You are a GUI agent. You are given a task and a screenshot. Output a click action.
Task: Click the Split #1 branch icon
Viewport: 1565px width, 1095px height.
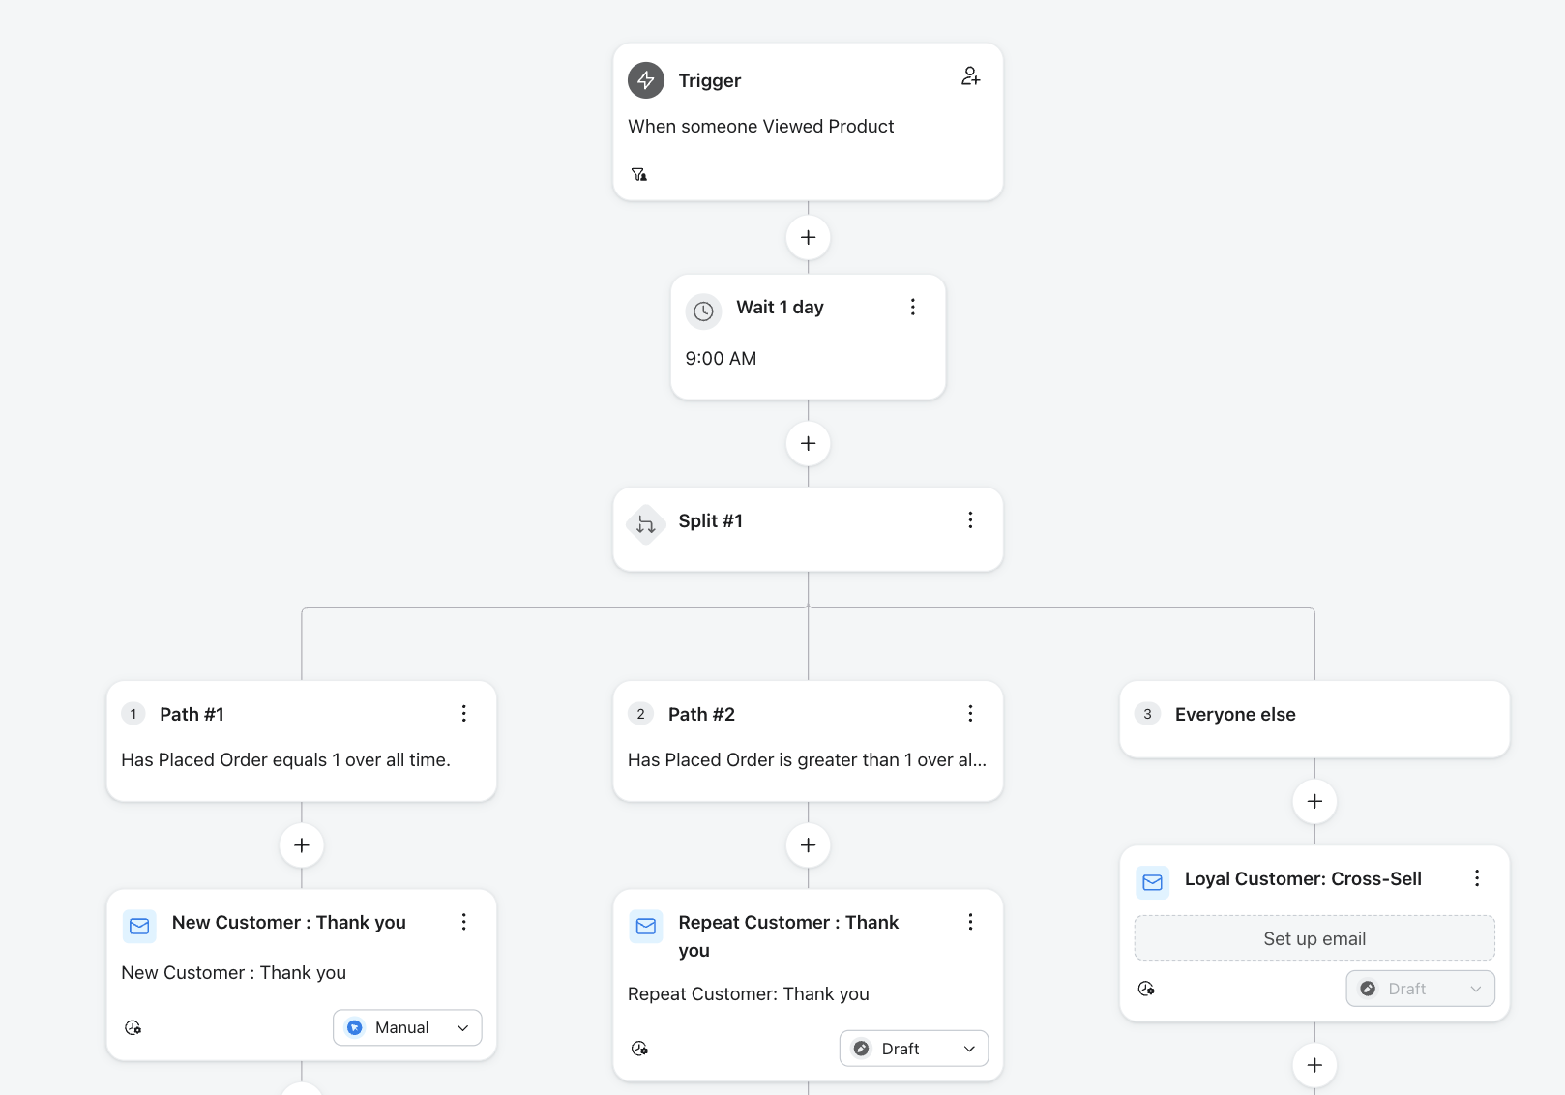[646, 525]
